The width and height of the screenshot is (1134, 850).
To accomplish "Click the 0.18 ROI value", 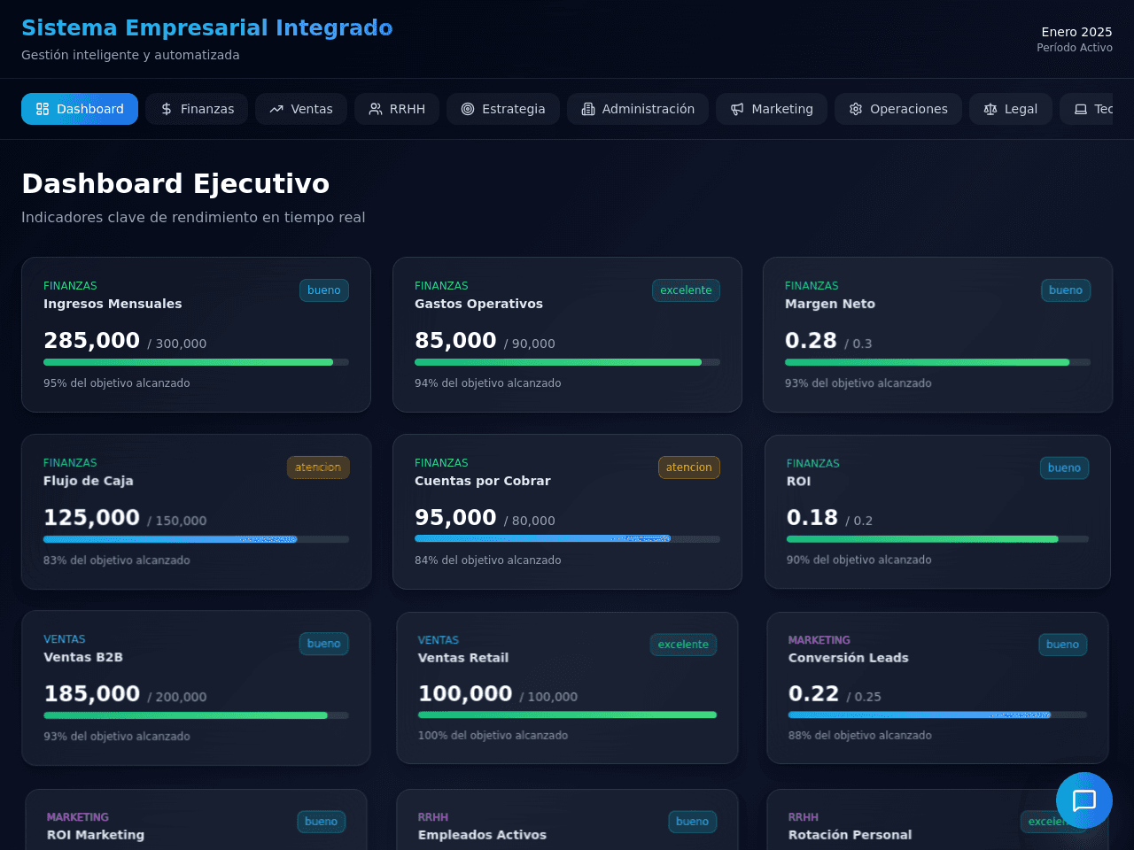I will pyautogui.click(x=812, y=517).
